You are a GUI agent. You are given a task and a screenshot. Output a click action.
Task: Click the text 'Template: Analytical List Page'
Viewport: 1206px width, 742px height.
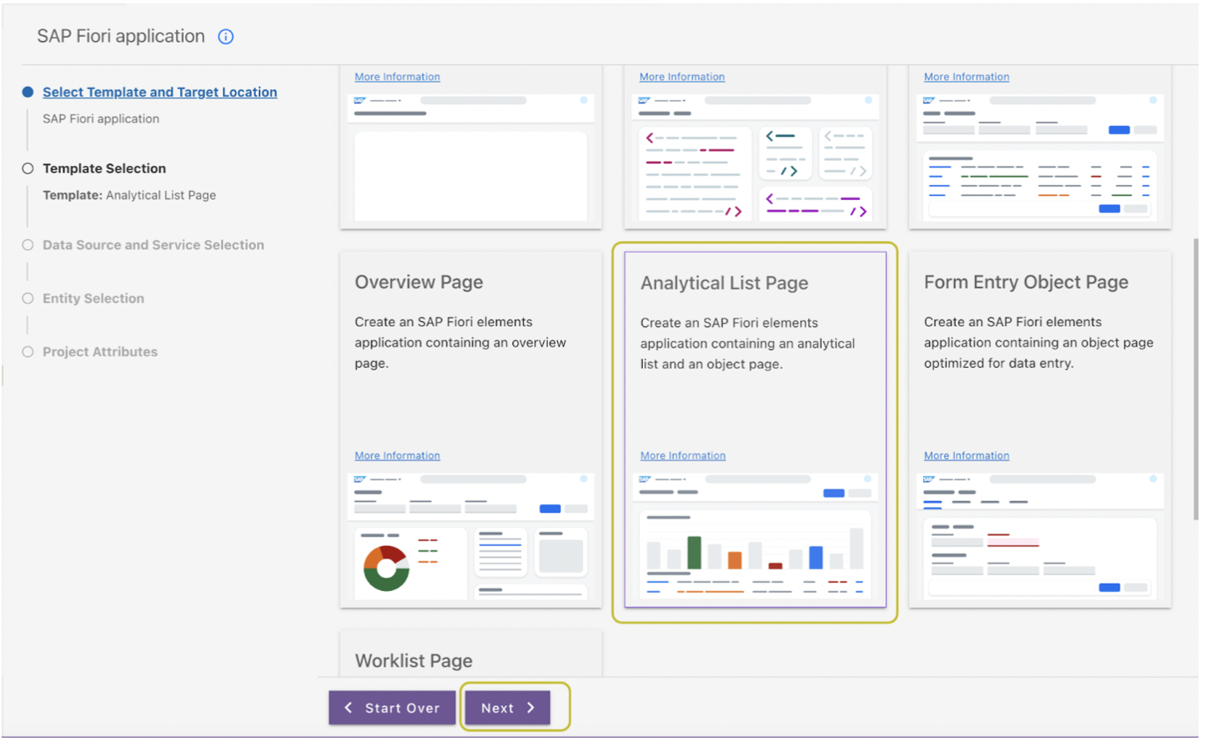tap(129, 195)
